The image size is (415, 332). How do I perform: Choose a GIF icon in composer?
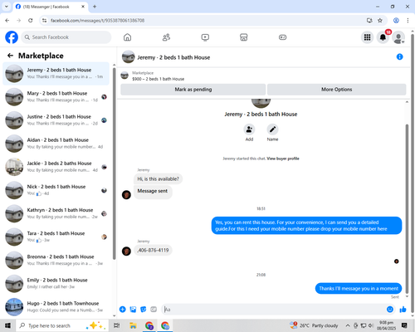154,310
